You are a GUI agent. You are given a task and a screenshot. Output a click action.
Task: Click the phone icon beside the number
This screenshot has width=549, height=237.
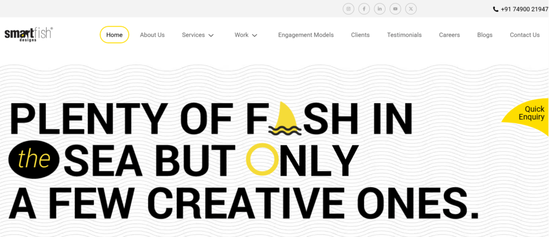(495, 10)
